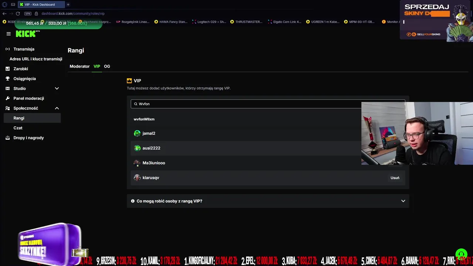The width and height of the screenshot is (473, 266).
Task: Open UGREEN 1 m Kabe bookmark
Action: coord(323,22)
